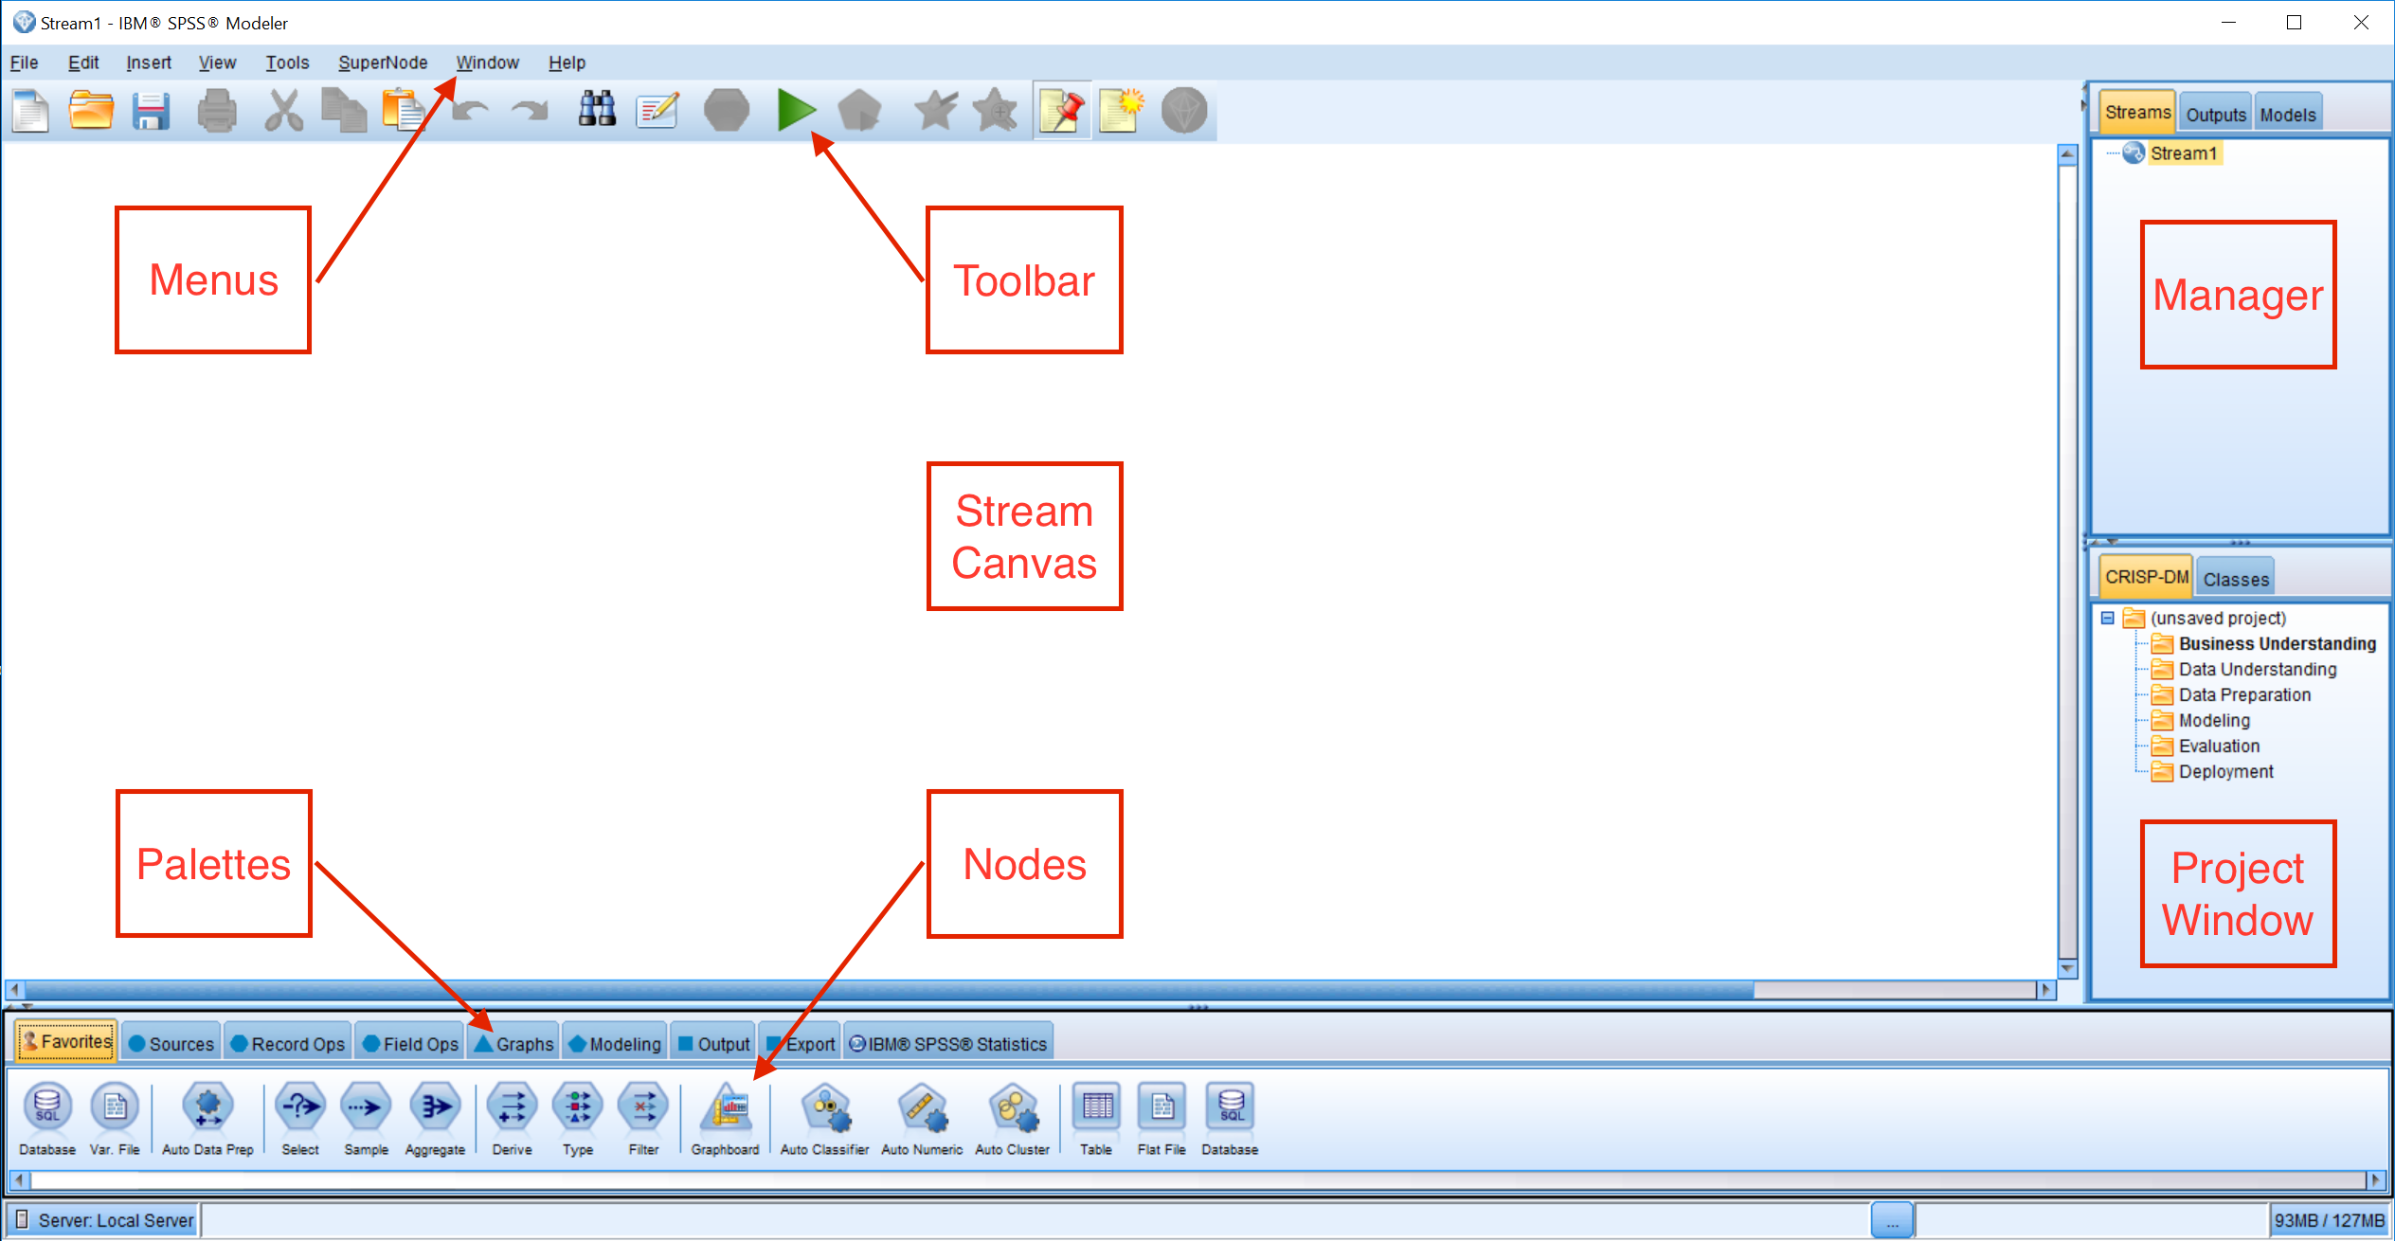The image size is (2395, 1241).
Task: Add the Select node from palette
Action: pyautogui.click(x=300, y=1119)
